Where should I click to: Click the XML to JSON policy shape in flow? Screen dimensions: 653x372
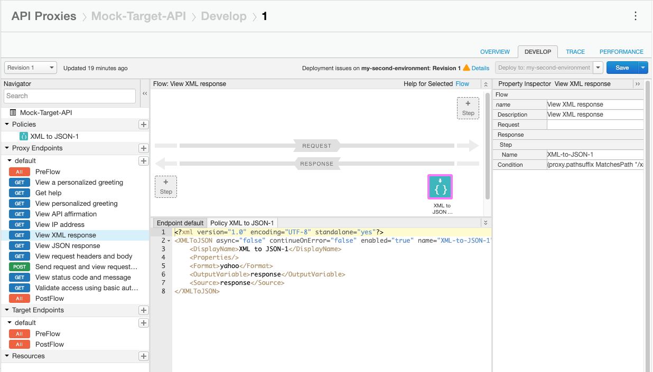coord(440,186)
